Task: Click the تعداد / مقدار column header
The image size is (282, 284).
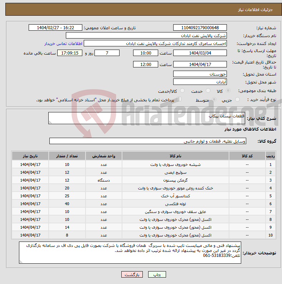Action: (67, 156)
